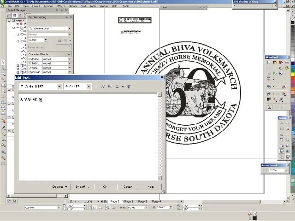Screen dimensions: 295x221
Task: Switch to Page 2 tab
Action: click(x=129, y=202)
